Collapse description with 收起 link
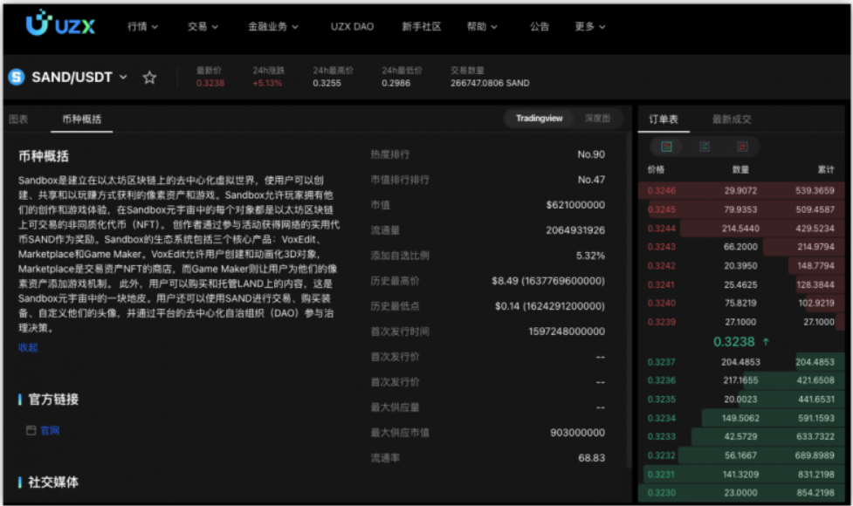 coord(28,347)
